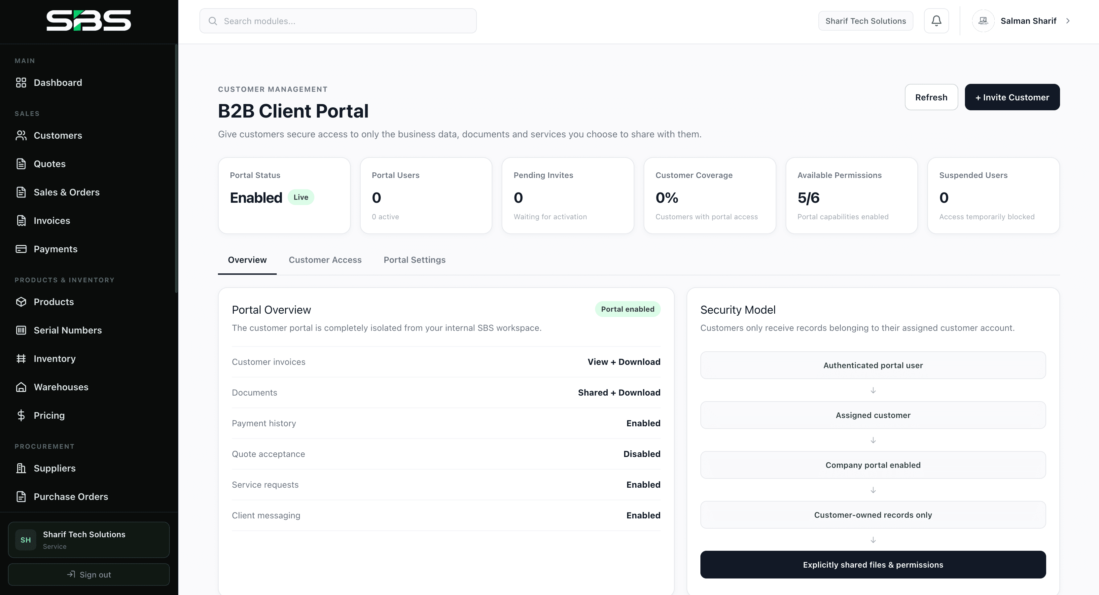Click the Inventory hash icon
The width and height of the screenshot is (1099, 595).
21,359
